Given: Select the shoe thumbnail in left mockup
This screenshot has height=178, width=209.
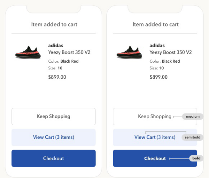Looking at the screenshot, I should click(x=28, y=52).
